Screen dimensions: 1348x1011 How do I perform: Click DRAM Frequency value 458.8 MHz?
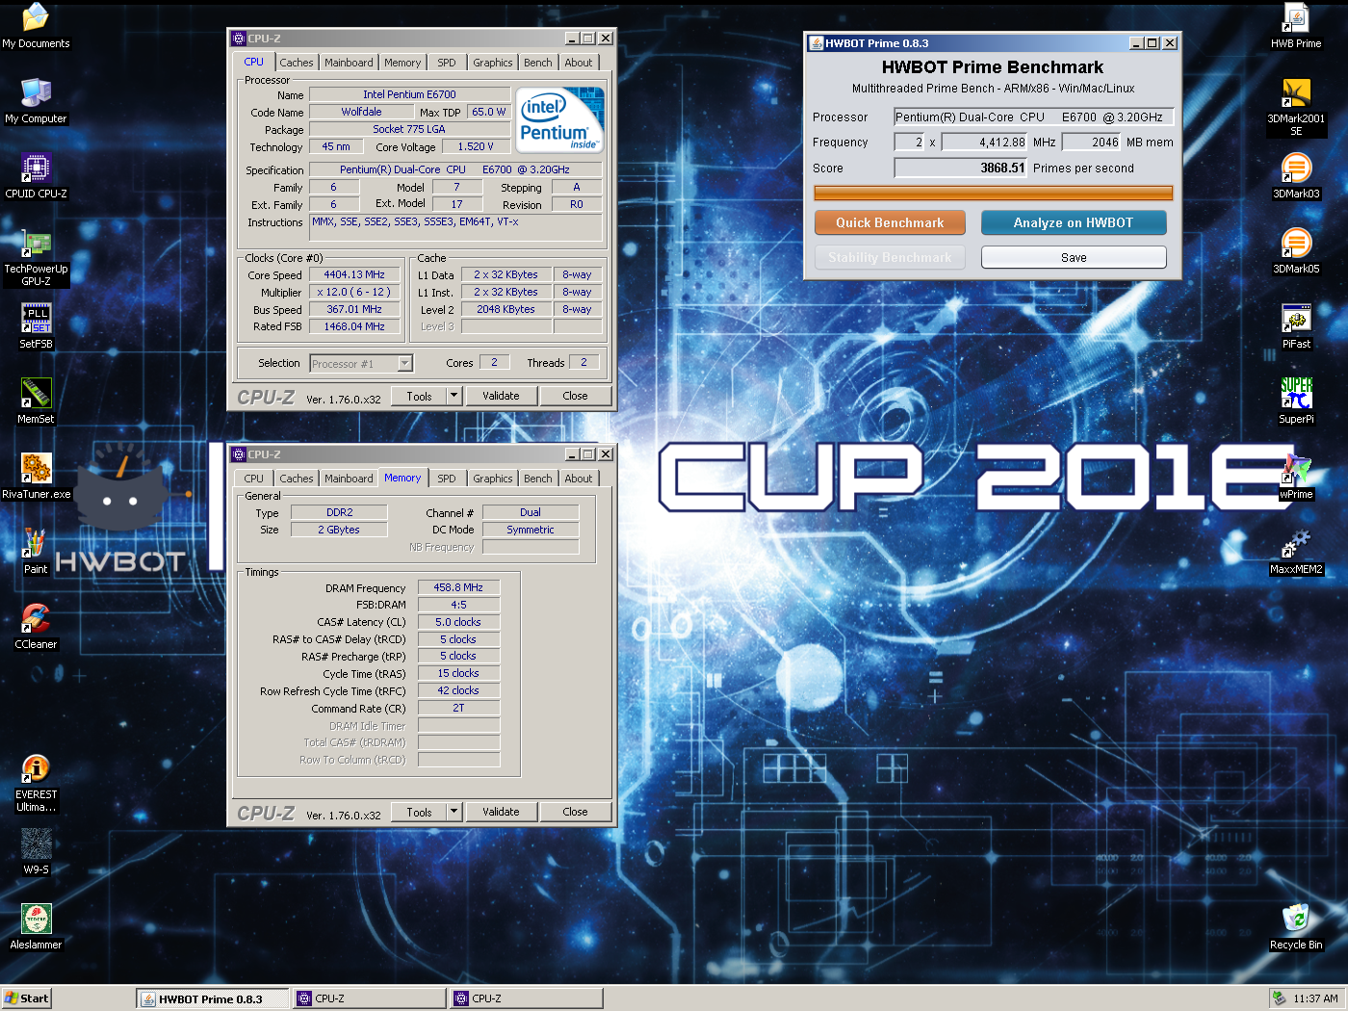[x=458, y=587]
